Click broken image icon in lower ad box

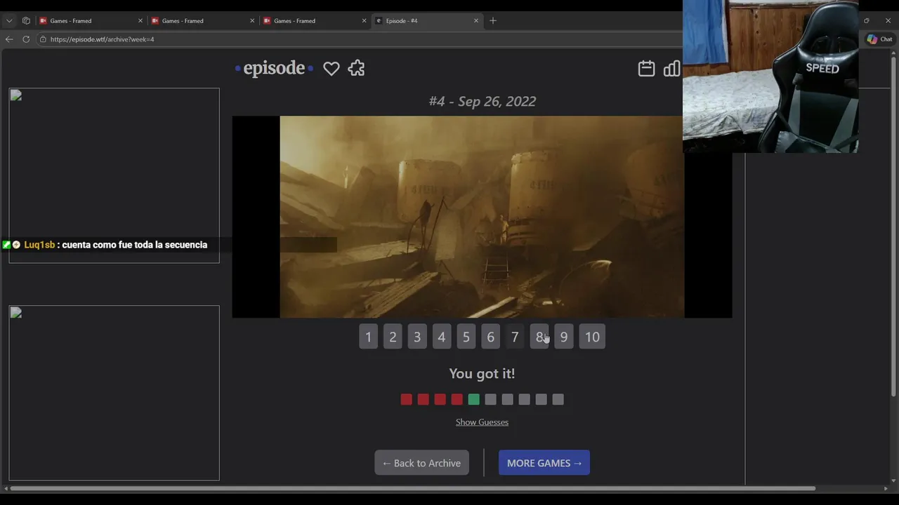point(16,314)
